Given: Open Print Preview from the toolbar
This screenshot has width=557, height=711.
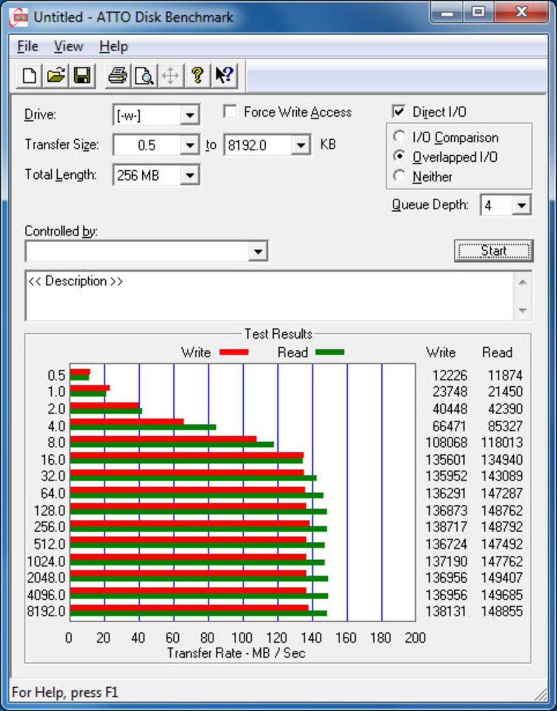Looking at the screenshot, I should [x=144, y=75].
